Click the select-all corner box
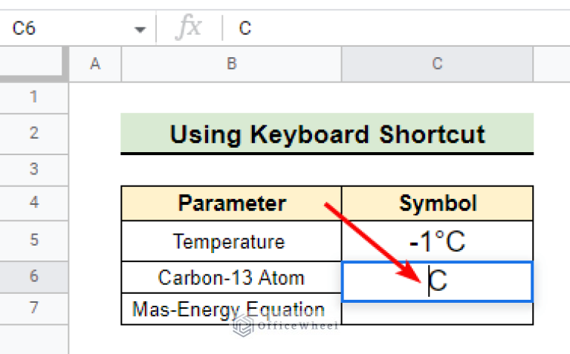Image resolution: width=570 pixels, height=354 pixels. pyautogui.click(x=32, y=62)
